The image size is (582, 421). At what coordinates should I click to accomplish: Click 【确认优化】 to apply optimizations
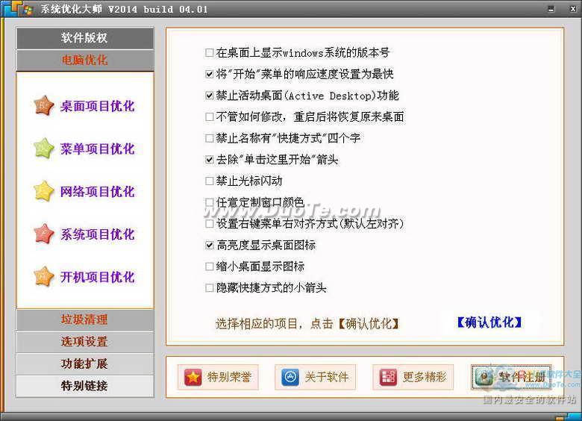click(x=489, y=322)
